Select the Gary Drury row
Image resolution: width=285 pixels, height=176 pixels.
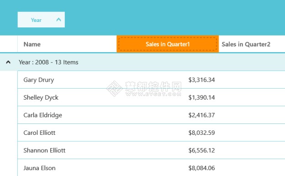151,80
